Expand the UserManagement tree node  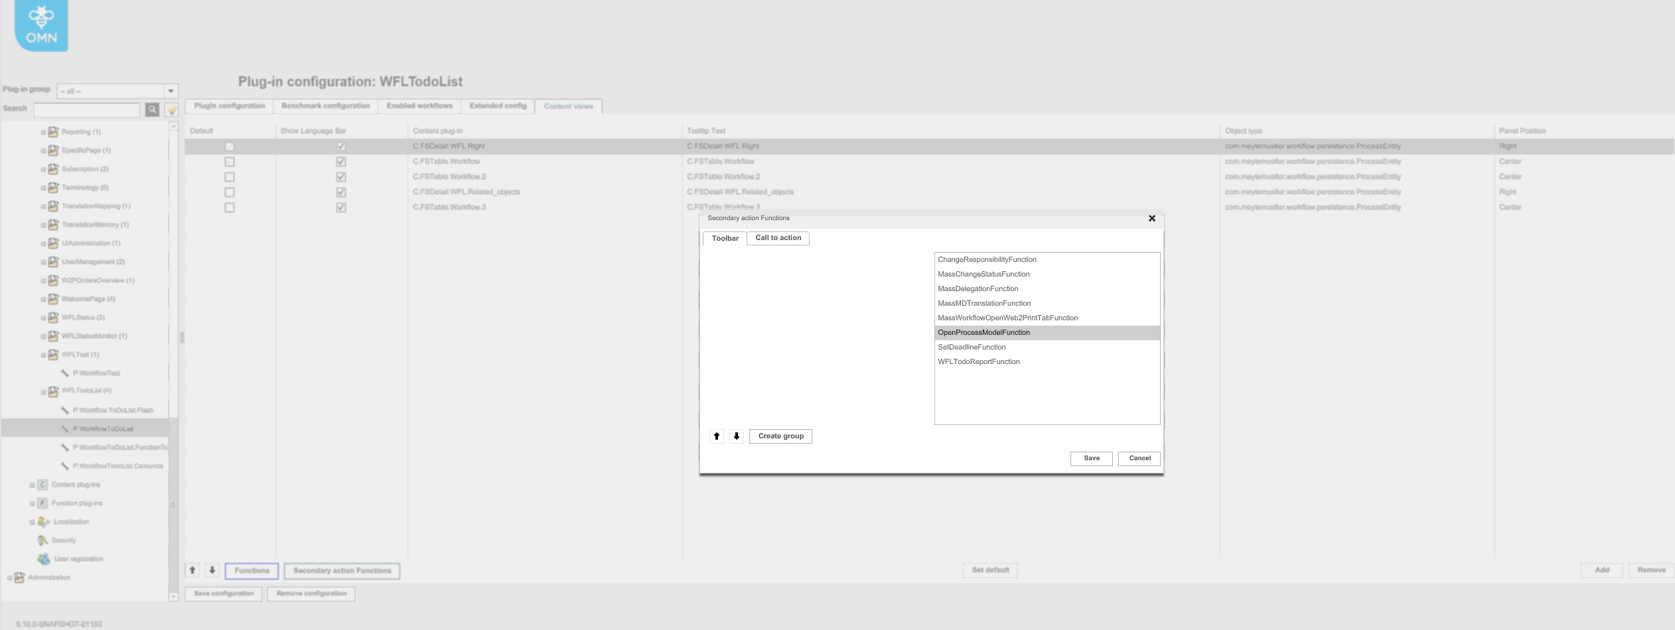click(43, 263)
